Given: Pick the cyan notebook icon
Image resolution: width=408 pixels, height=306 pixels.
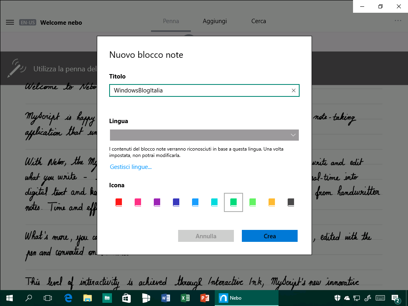Looking at the screenshot, I should [214, 202].
